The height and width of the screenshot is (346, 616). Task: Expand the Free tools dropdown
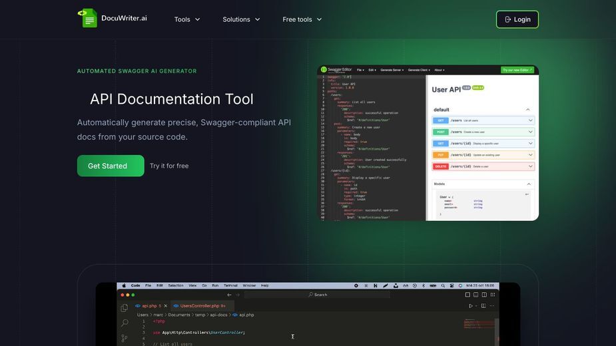(x=302, y=19)
